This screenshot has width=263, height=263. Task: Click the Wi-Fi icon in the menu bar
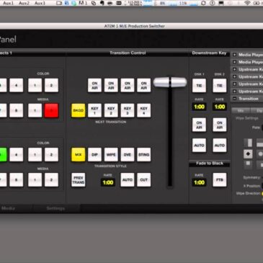point(247,3)
